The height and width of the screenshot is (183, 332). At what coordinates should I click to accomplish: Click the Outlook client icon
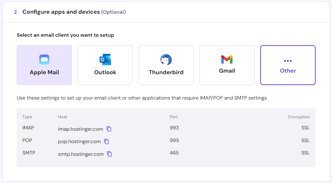pyautogui.click(x=105, y=59)
